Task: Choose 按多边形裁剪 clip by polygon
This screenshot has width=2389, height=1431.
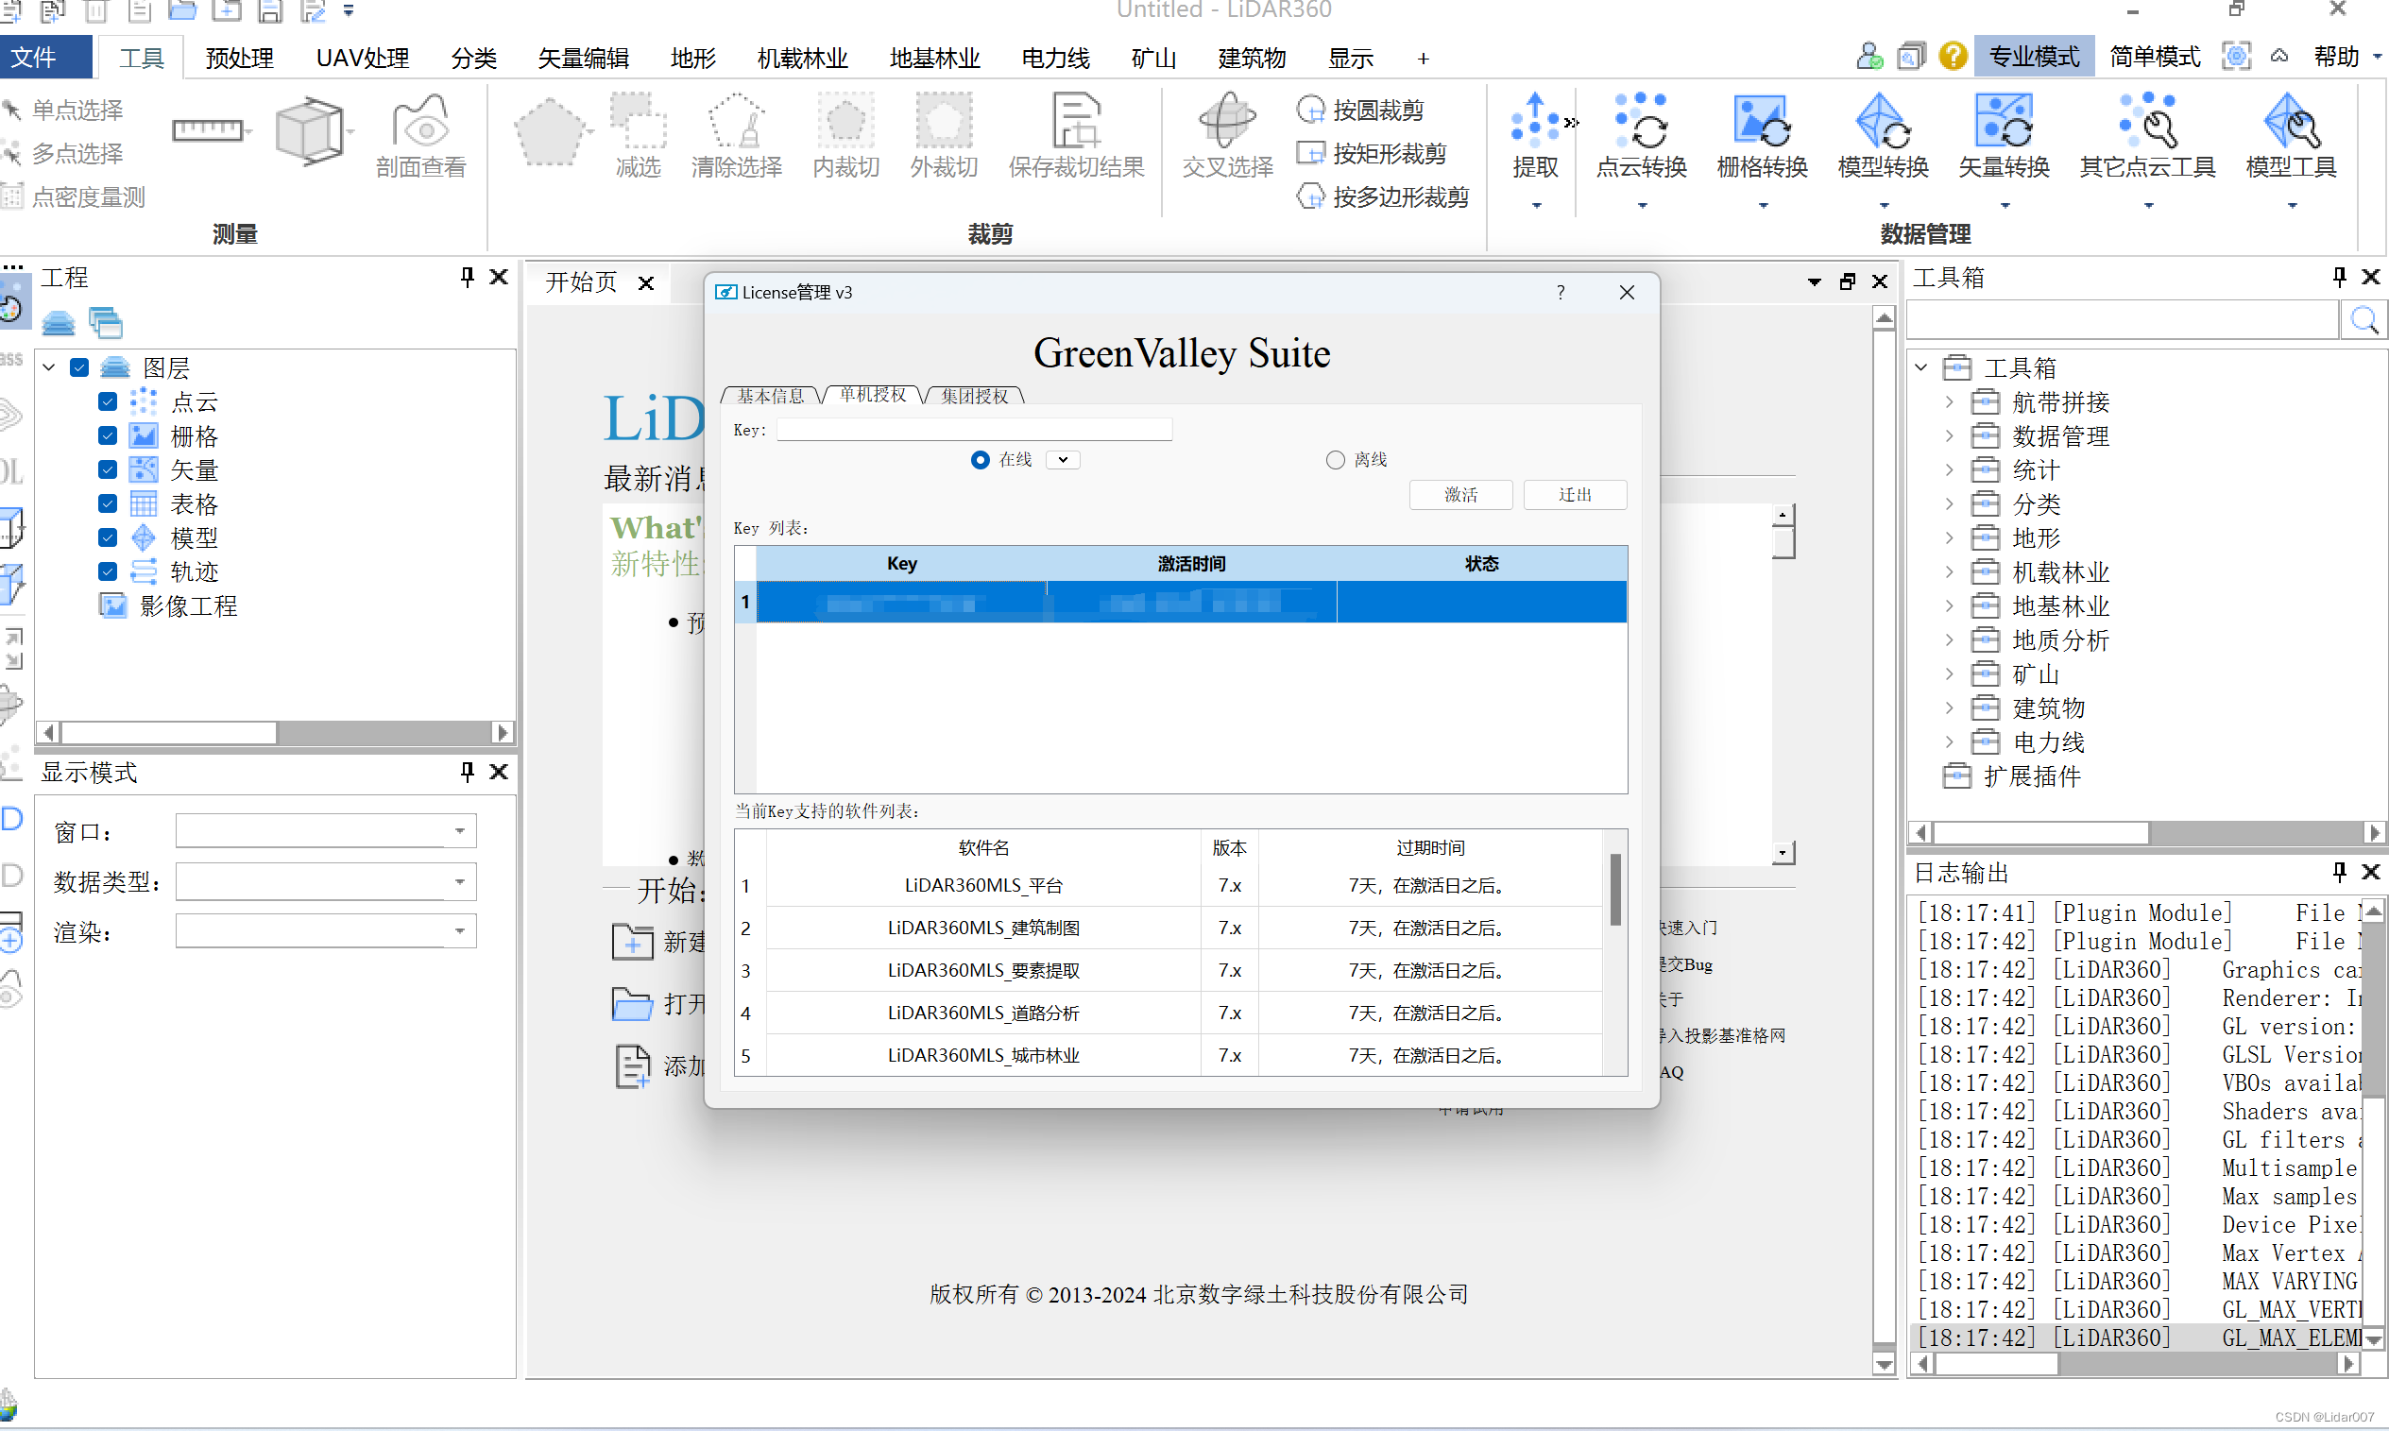Action: tap(1383, 196)
